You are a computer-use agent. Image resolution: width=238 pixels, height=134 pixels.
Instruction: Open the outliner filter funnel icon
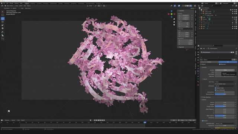233,6
